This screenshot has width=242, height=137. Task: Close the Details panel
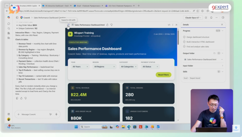click(222, 25)
